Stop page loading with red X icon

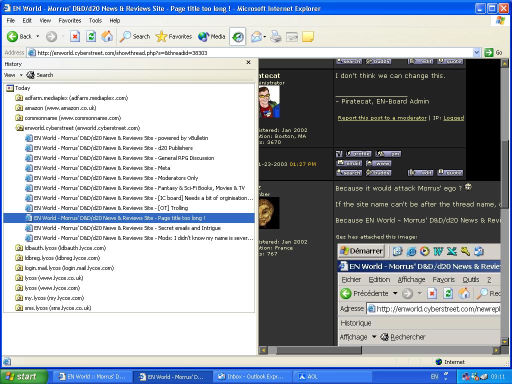tap(75, 36)
